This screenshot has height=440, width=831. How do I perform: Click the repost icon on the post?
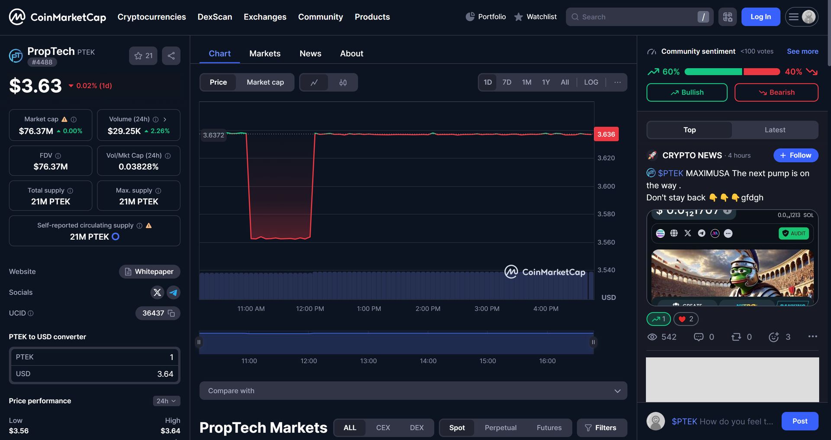tap(736, 337)
